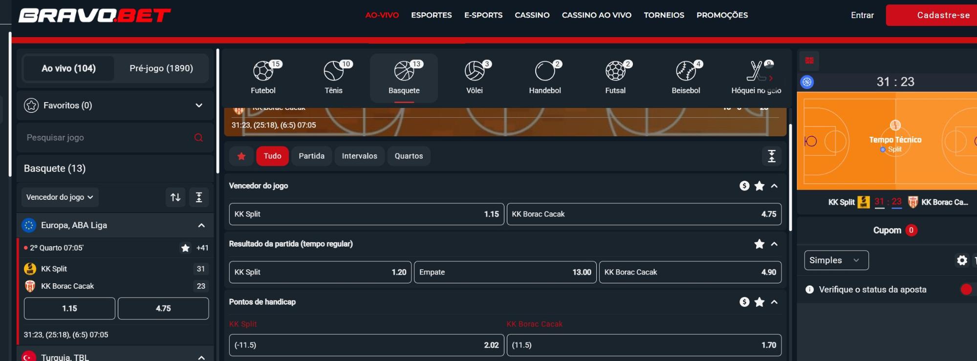The height and width of the screenshot is (361, 977).
Task: Click the markets panel scrollbar
Action: pos(790,177)
